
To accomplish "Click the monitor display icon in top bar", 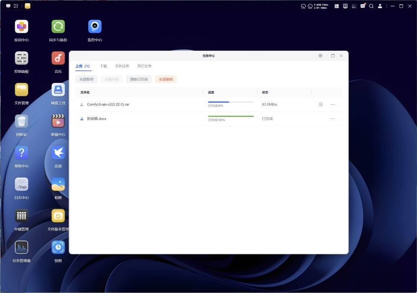I will click(345, 6).
